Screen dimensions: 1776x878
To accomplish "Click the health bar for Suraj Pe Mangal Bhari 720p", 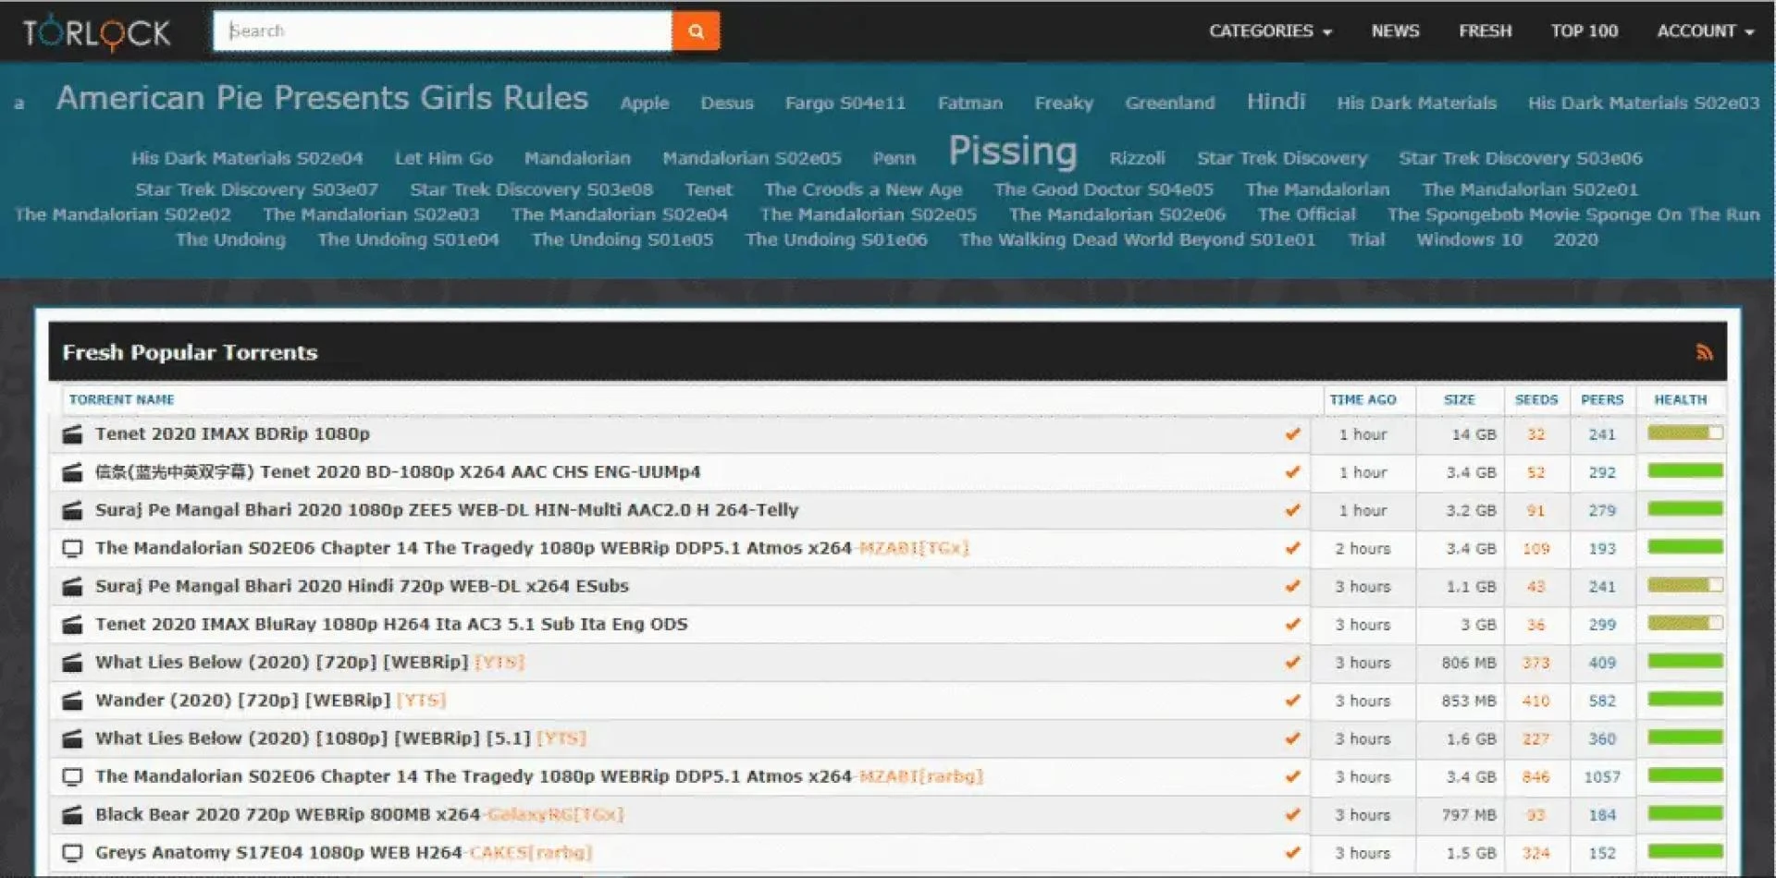I will point(1682,586).
